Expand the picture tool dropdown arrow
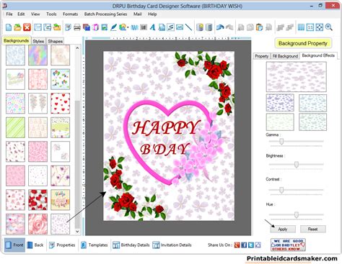The height and width of the screenshot is (264, 342). pyautogui.click(x=128, y=27)
